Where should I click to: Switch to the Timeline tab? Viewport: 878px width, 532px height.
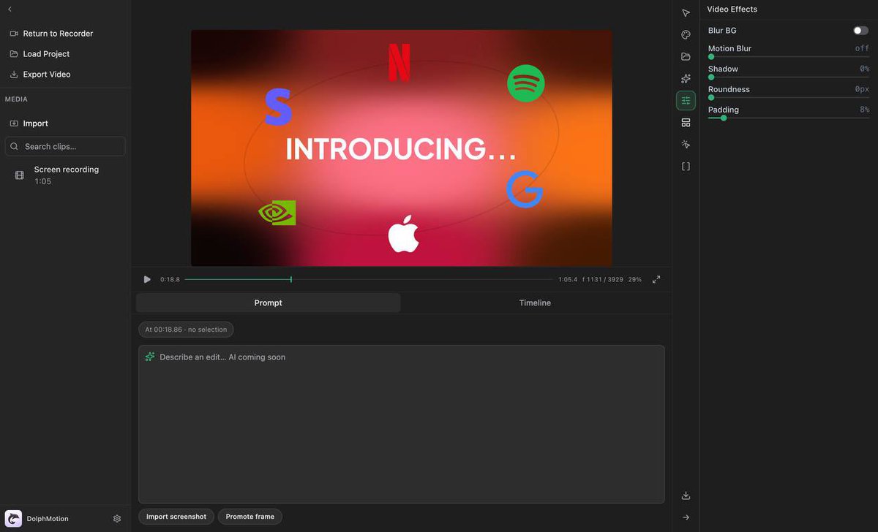click(x=535, y=303)
